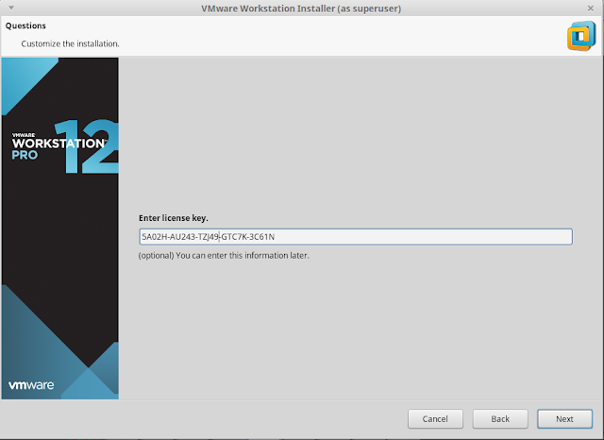604x440 pixels.
Task: Focus the license key input field
Action: [356, 237]
